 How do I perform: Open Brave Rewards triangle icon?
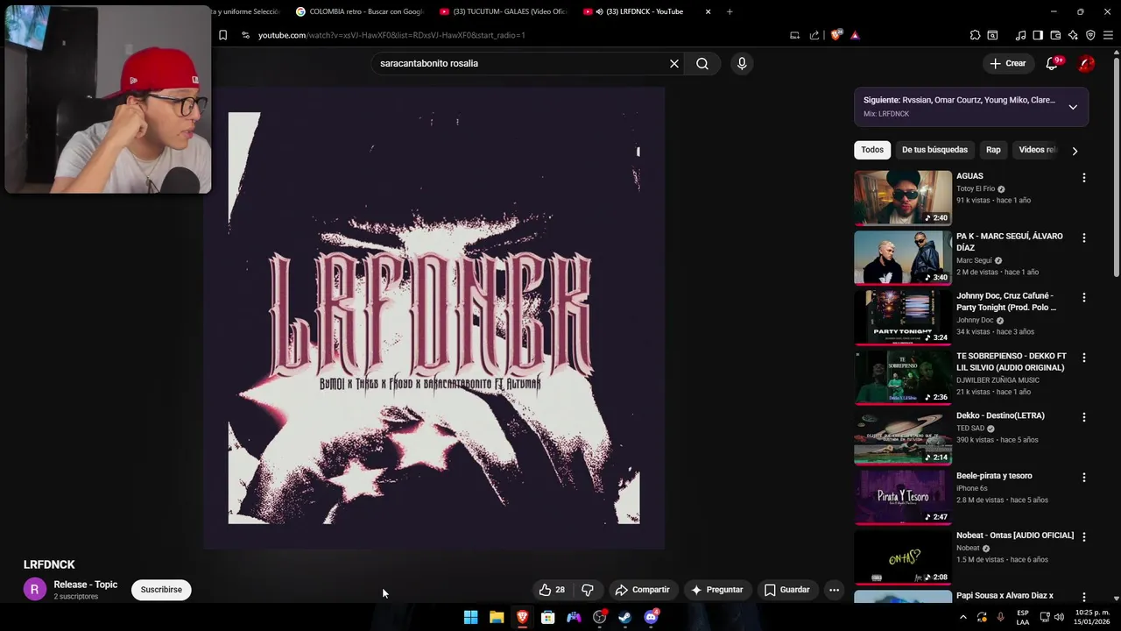coord(855,35)
